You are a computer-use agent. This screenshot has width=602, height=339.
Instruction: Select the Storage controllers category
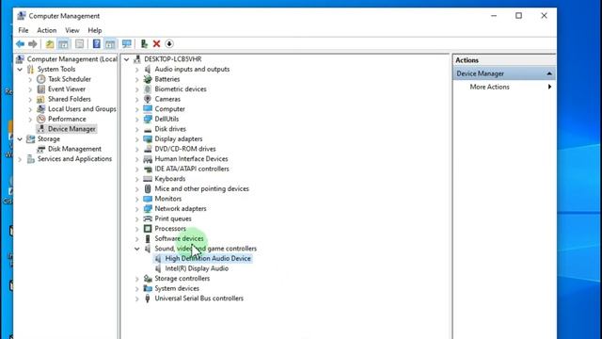(182, 279)
